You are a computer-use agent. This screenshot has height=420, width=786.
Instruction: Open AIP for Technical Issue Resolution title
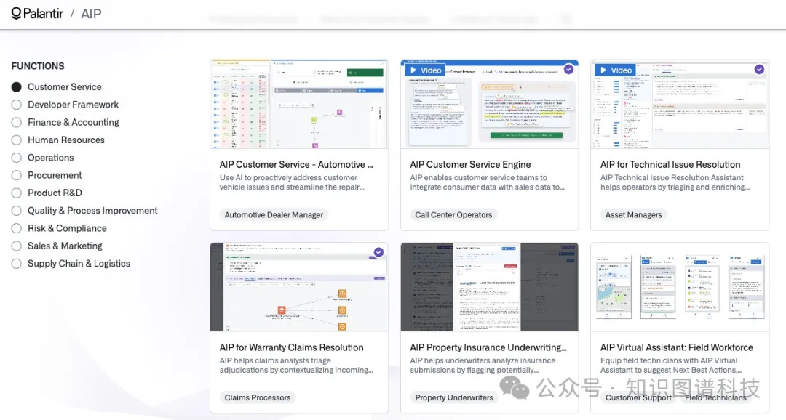(x=670, y=165)
